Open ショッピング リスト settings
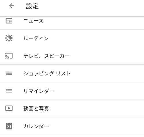Viewport: 144px width, 137px height. click(x=72, y=73)
